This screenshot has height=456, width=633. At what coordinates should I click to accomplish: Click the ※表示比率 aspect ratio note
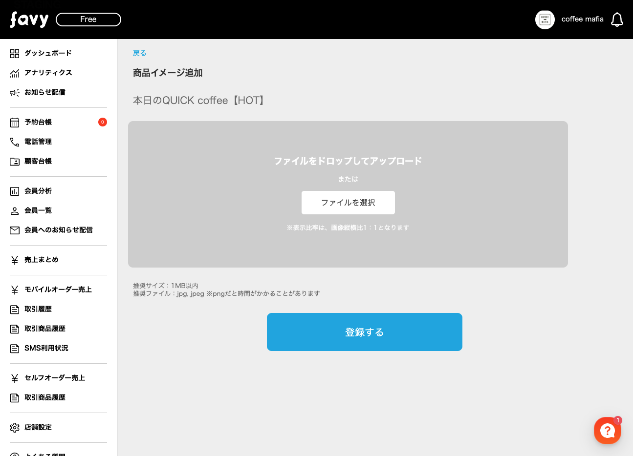tap(348, 228)
